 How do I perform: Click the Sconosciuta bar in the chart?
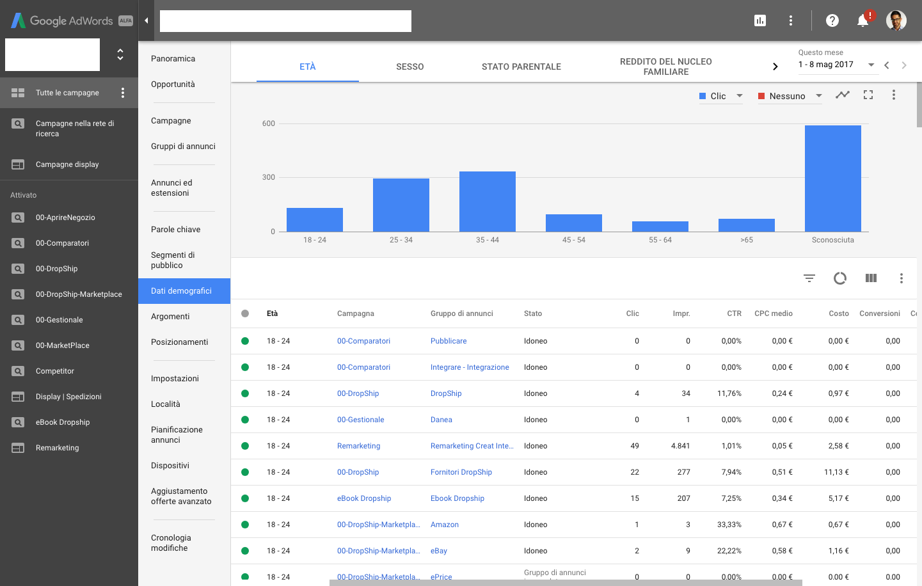(833, 178)
